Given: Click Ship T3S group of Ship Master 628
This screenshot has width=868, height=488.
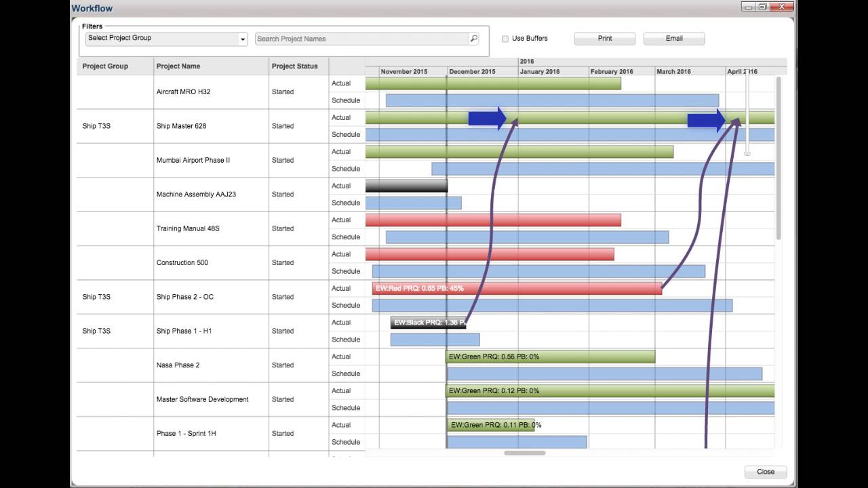Looking at the screenshot, I should tap(97, 126).
